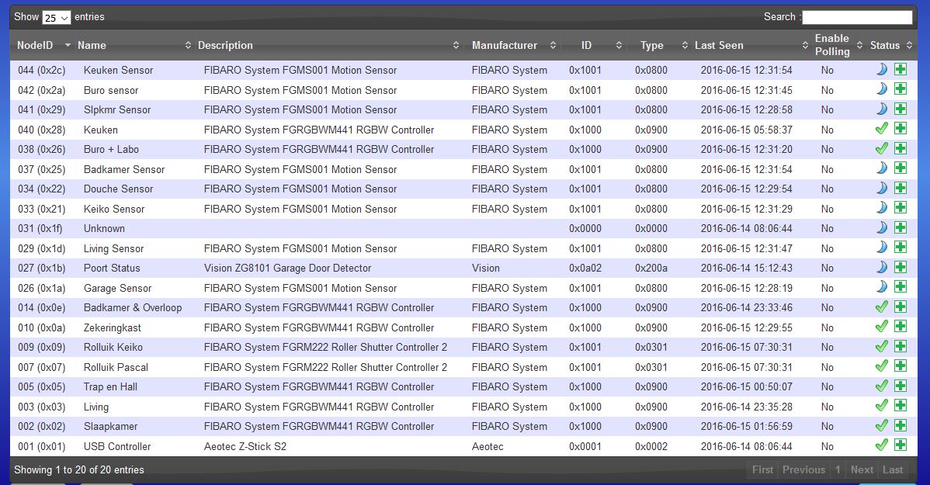The height and width of the screenshot is (485, 930).
Task: Select 'Zekeringkast' name cell
Action: 112,328
